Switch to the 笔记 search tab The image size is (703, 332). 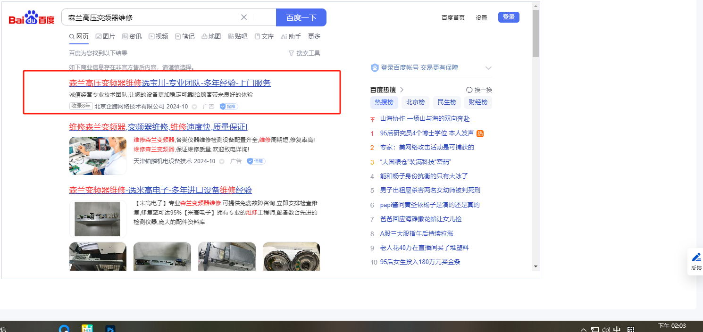pyautogui.click(x=184, y=36)
